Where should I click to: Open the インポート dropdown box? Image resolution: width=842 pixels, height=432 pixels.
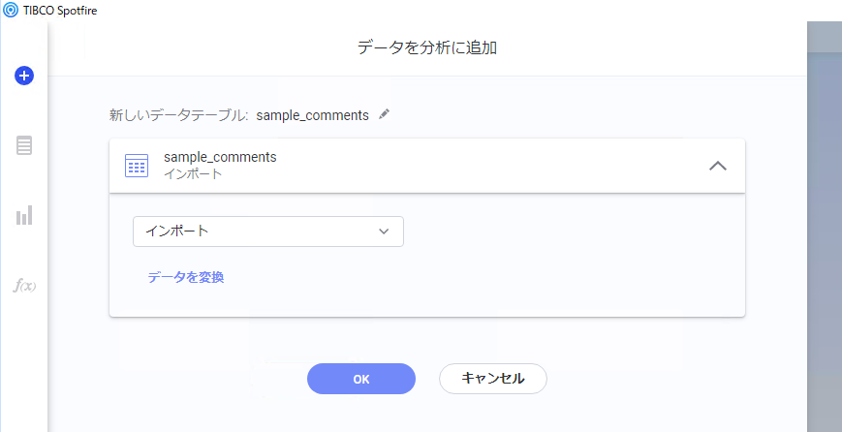(x=268, y=231)
